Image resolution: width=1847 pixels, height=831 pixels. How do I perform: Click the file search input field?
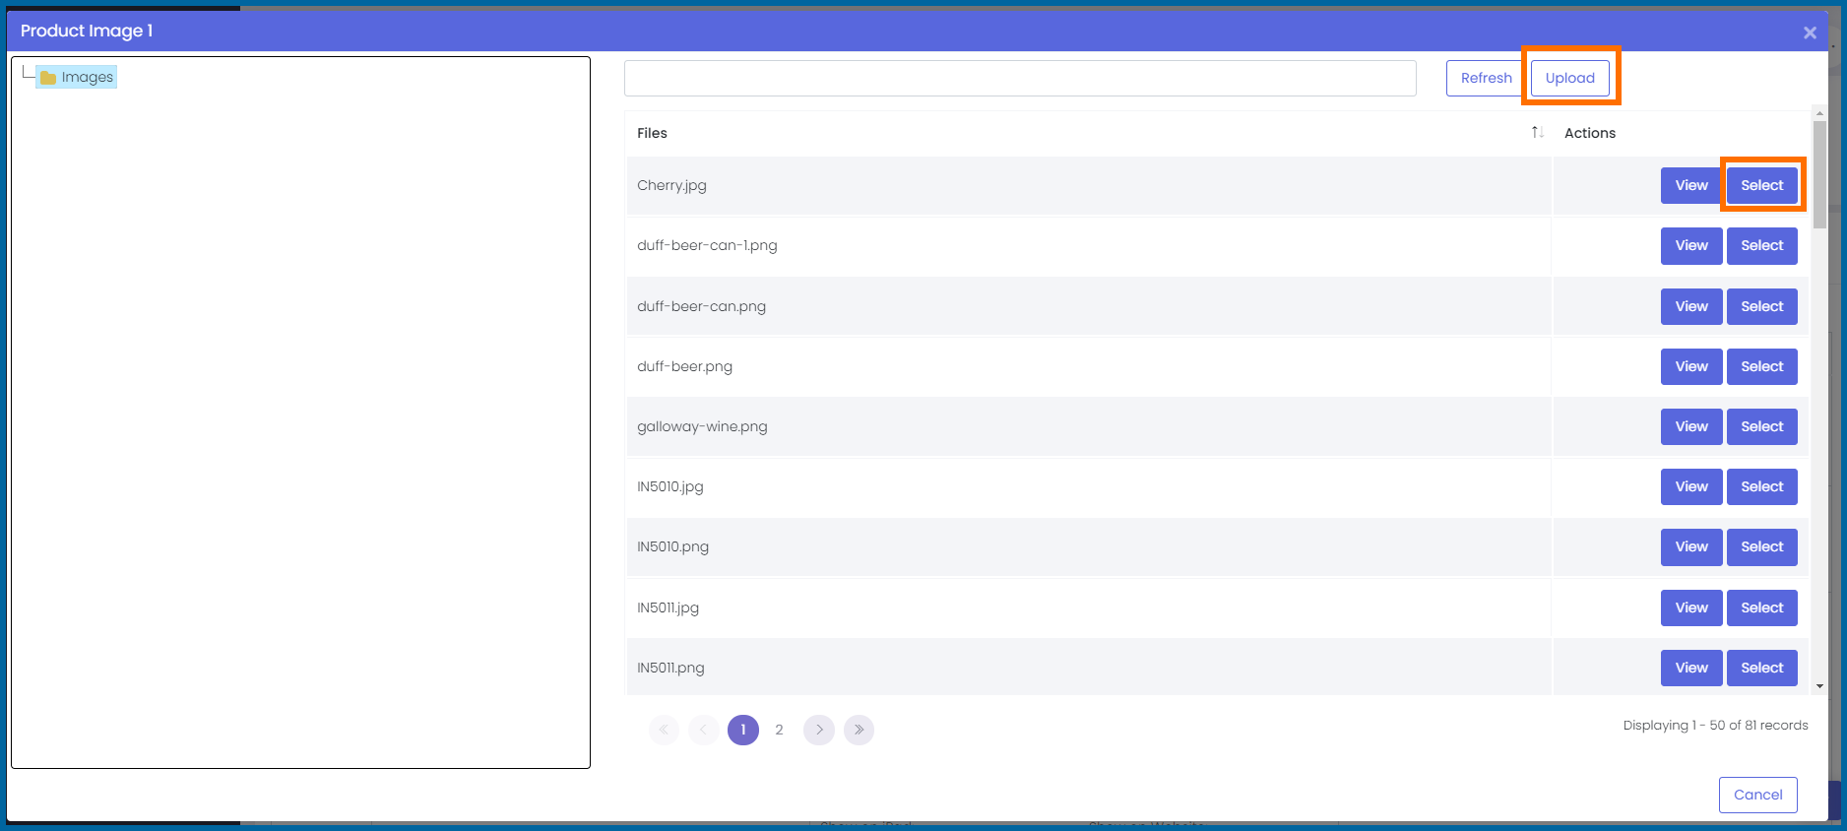click(1020, 79)
